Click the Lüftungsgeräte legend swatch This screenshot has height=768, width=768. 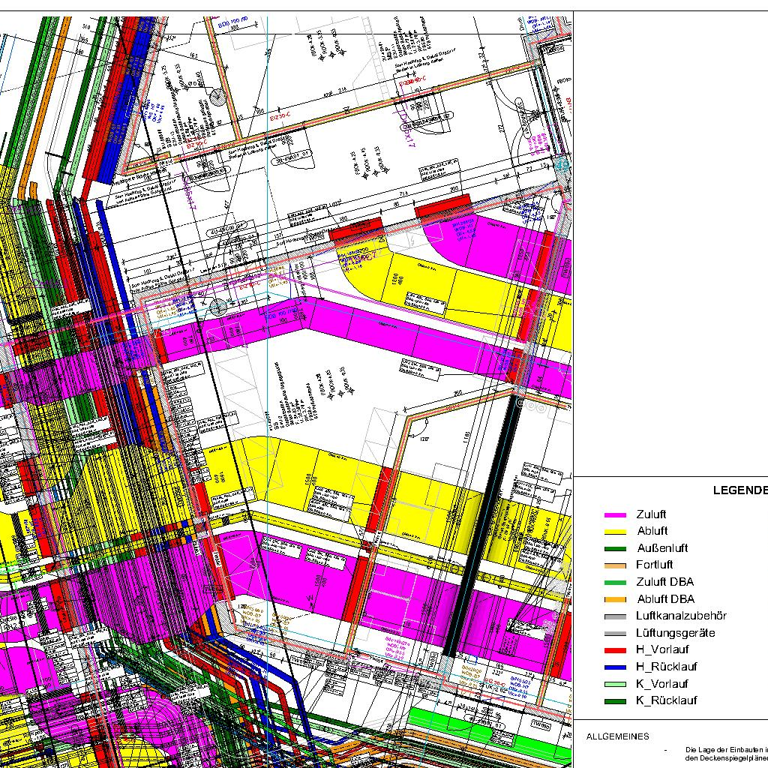[615, 634]
